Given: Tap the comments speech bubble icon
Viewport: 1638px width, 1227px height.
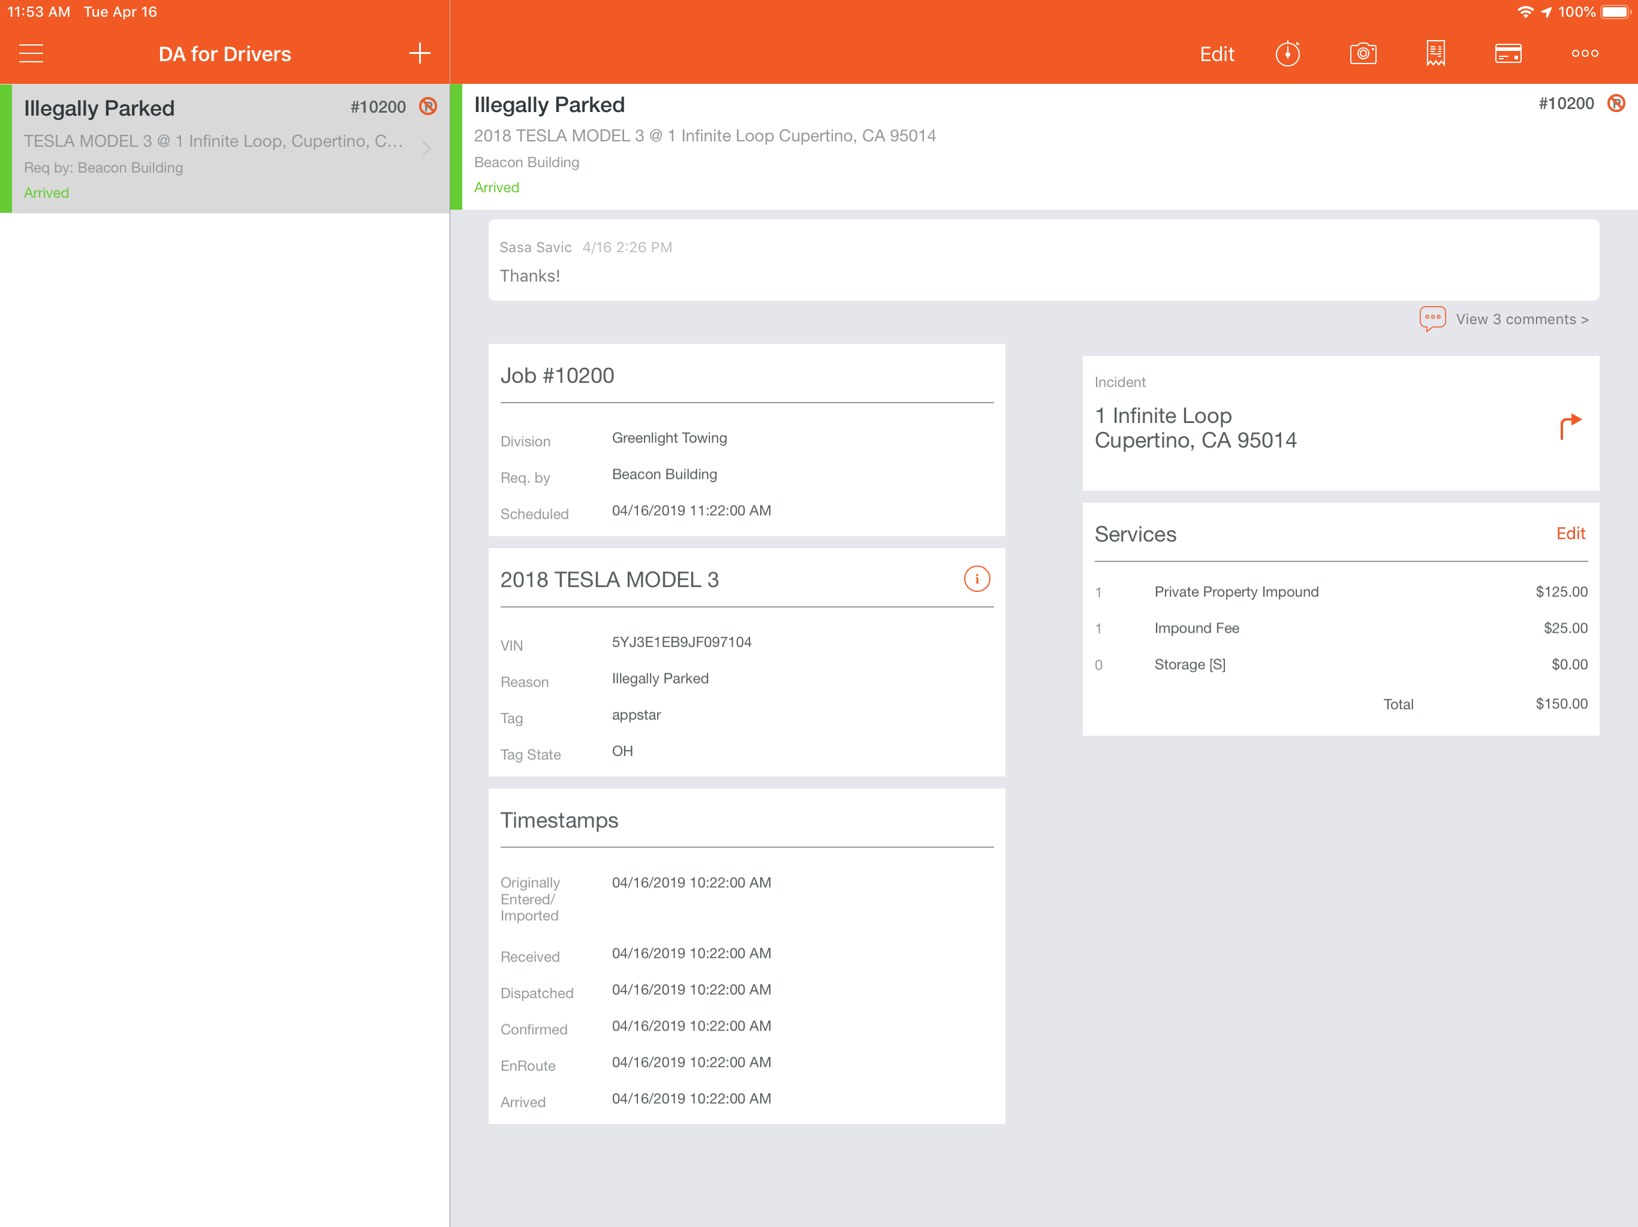Looking at the screenshot, I should (1432, 319).
